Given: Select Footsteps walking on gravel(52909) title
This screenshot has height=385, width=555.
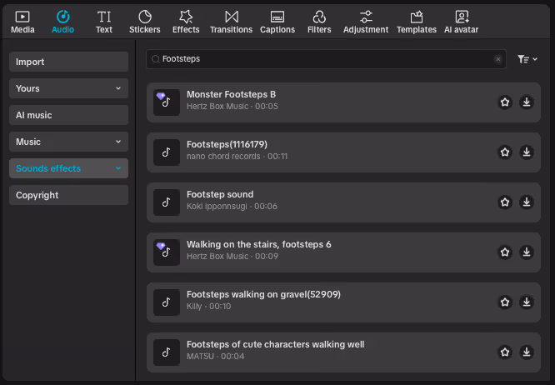Looking at the screenshot, I should click(263, 294).
